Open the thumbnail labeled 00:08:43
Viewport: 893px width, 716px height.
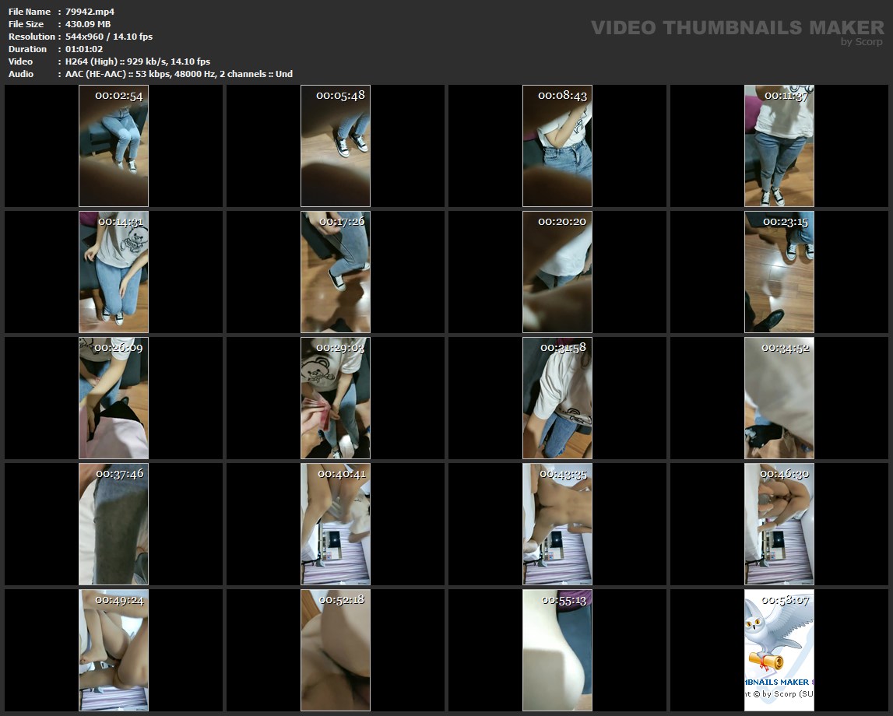(557, 146)
